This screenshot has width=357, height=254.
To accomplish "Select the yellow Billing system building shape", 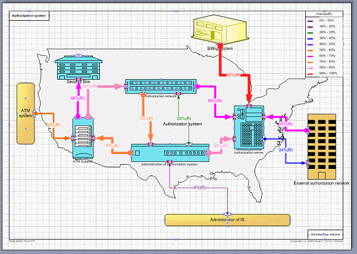I will [220, 30].
